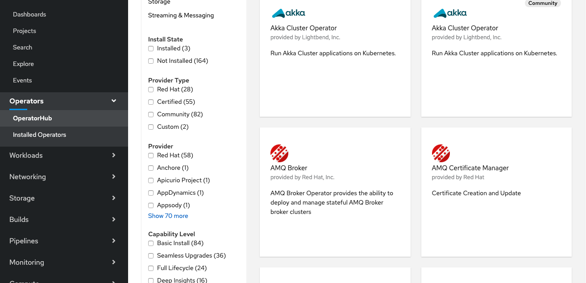Check the Anchore (1) provider filter
586x283 pixels.
151,168
